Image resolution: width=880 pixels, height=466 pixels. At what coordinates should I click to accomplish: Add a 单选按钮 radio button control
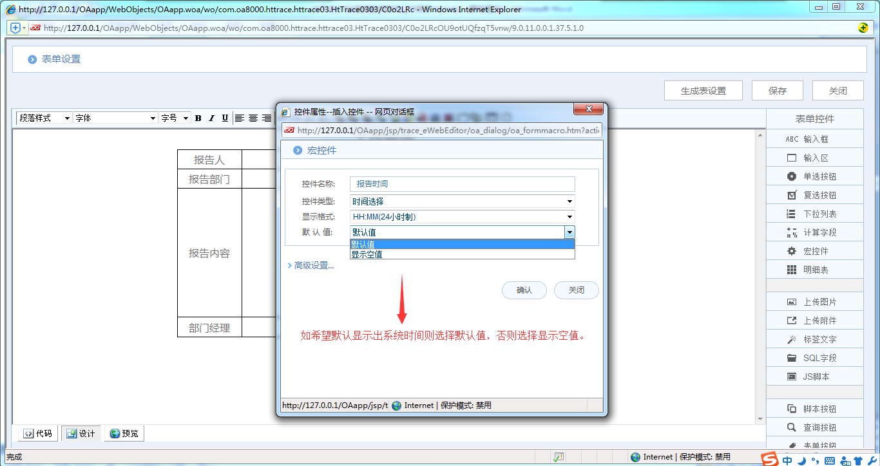coord(814,176)
